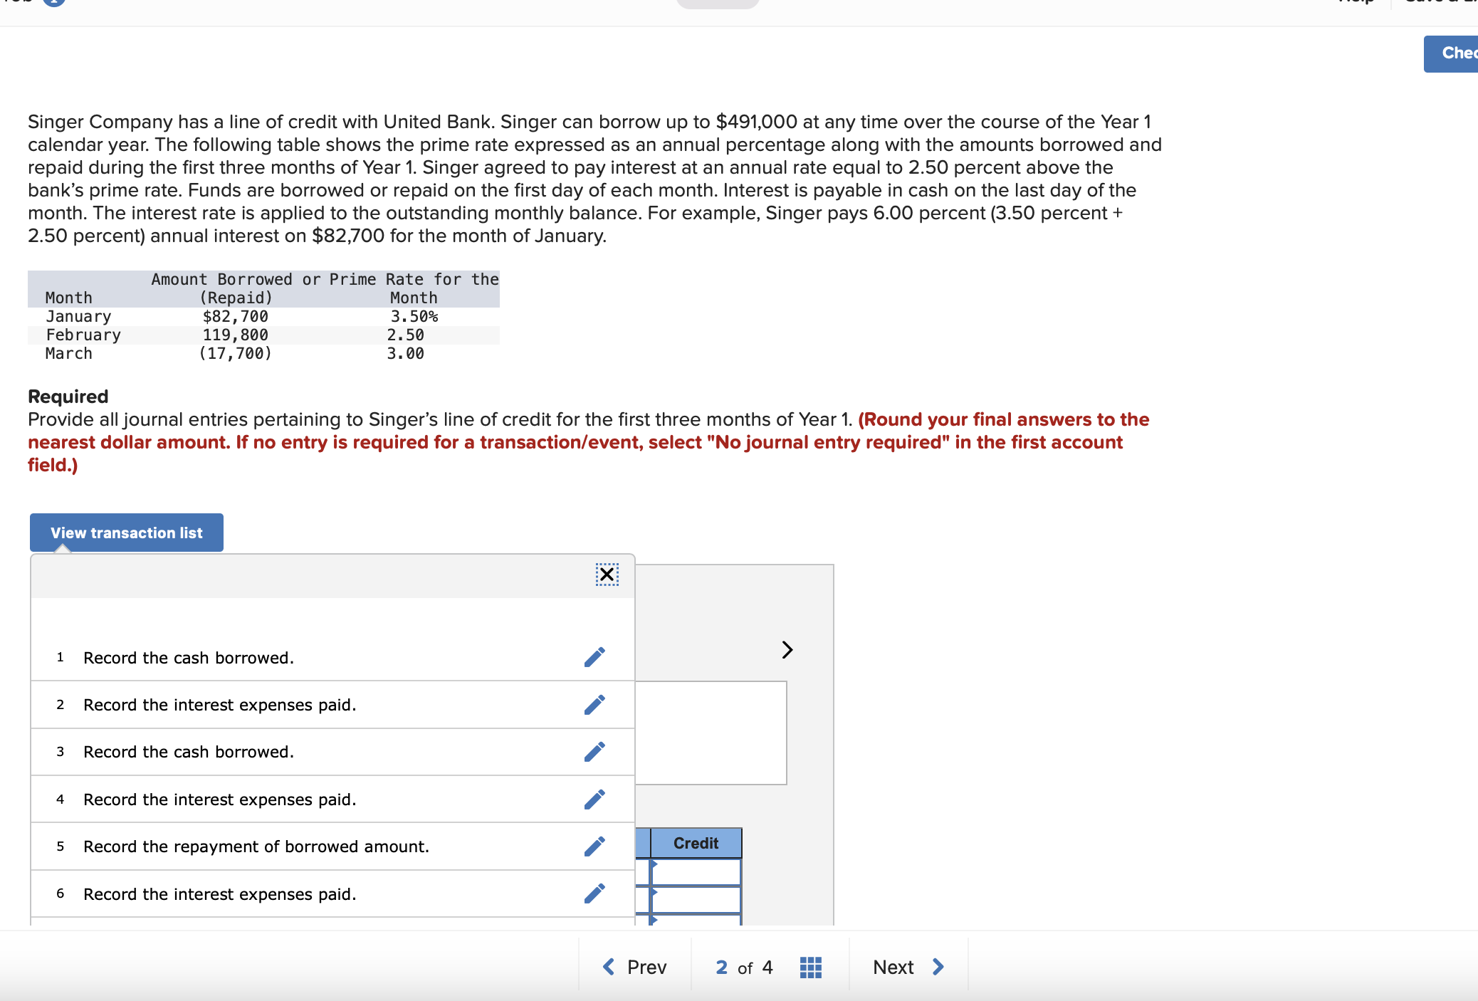Viewport: 1478px width, 1001px height.
Task: Open the pencil editor for transaction 4
Action: (x=594, y=799)
